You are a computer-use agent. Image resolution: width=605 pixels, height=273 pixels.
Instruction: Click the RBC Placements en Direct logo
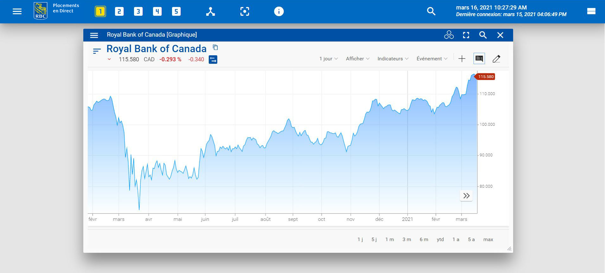click(x=57, y=11)
